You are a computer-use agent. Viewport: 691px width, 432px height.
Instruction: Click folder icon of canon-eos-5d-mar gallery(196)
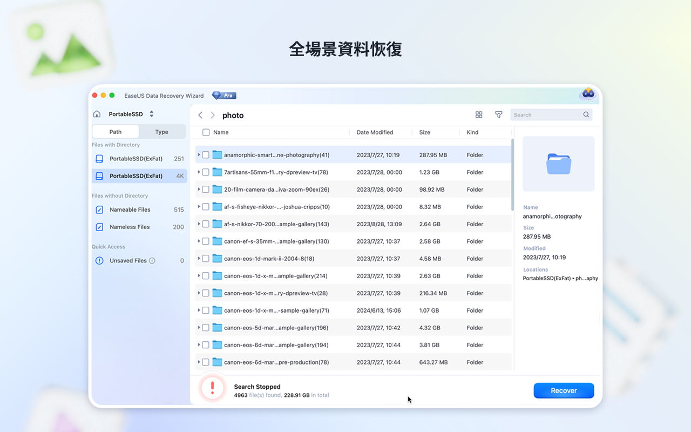point(217,327)
